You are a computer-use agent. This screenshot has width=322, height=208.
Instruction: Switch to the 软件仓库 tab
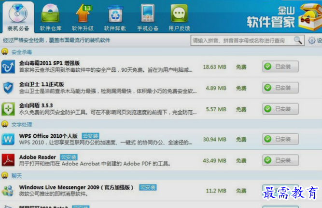pyautogui.click(x=51, y=17)
